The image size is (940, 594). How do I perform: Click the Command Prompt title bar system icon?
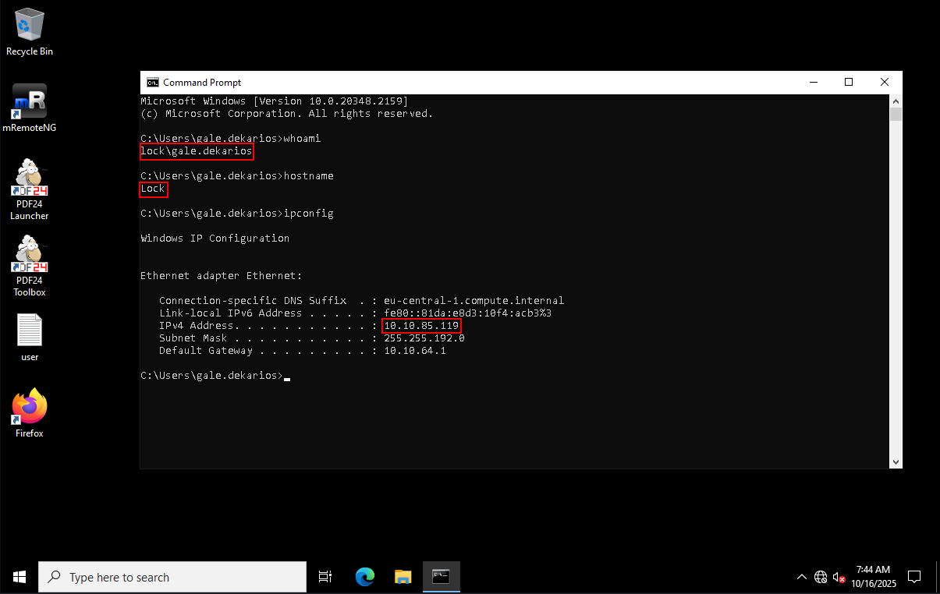[153, 83]
